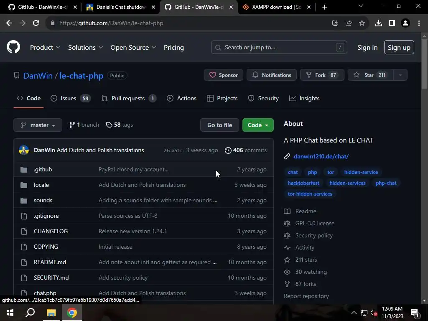The image size is (428, 321).
Task: Reload the page with the refresh icon
Action: (x=36, y=23)
